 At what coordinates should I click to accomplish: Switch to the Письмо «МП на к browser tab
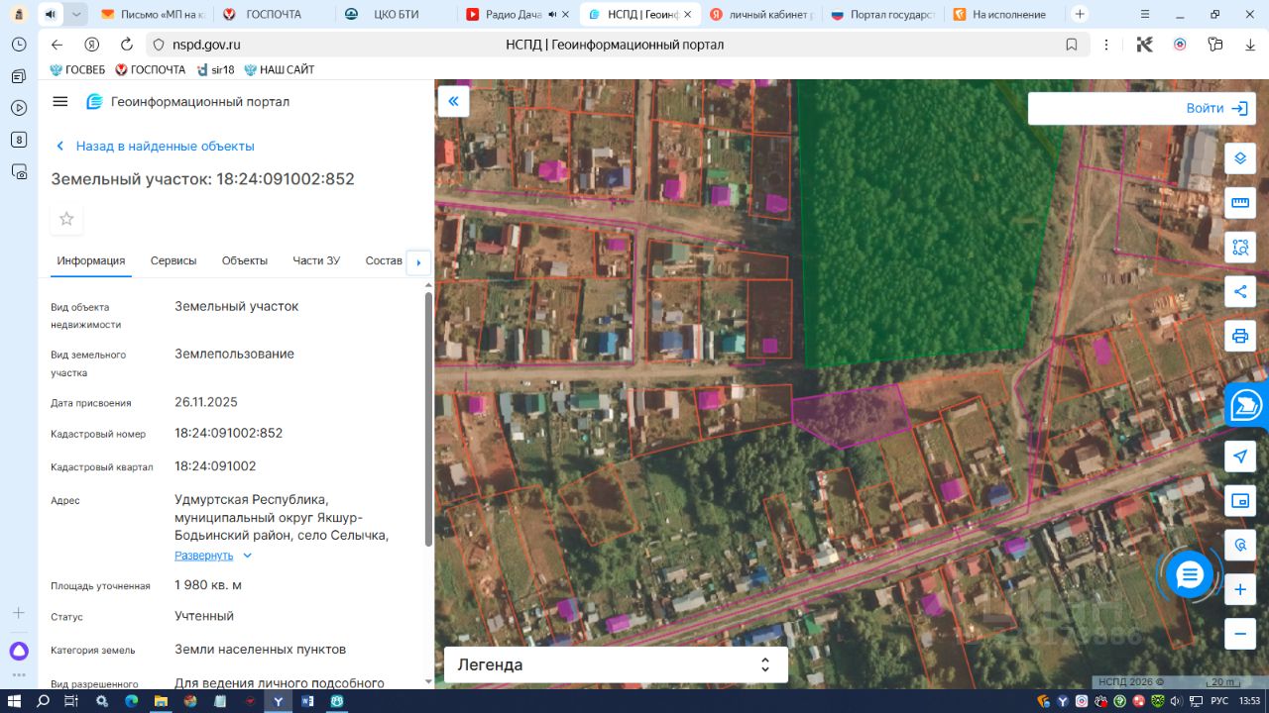(153, 14)
